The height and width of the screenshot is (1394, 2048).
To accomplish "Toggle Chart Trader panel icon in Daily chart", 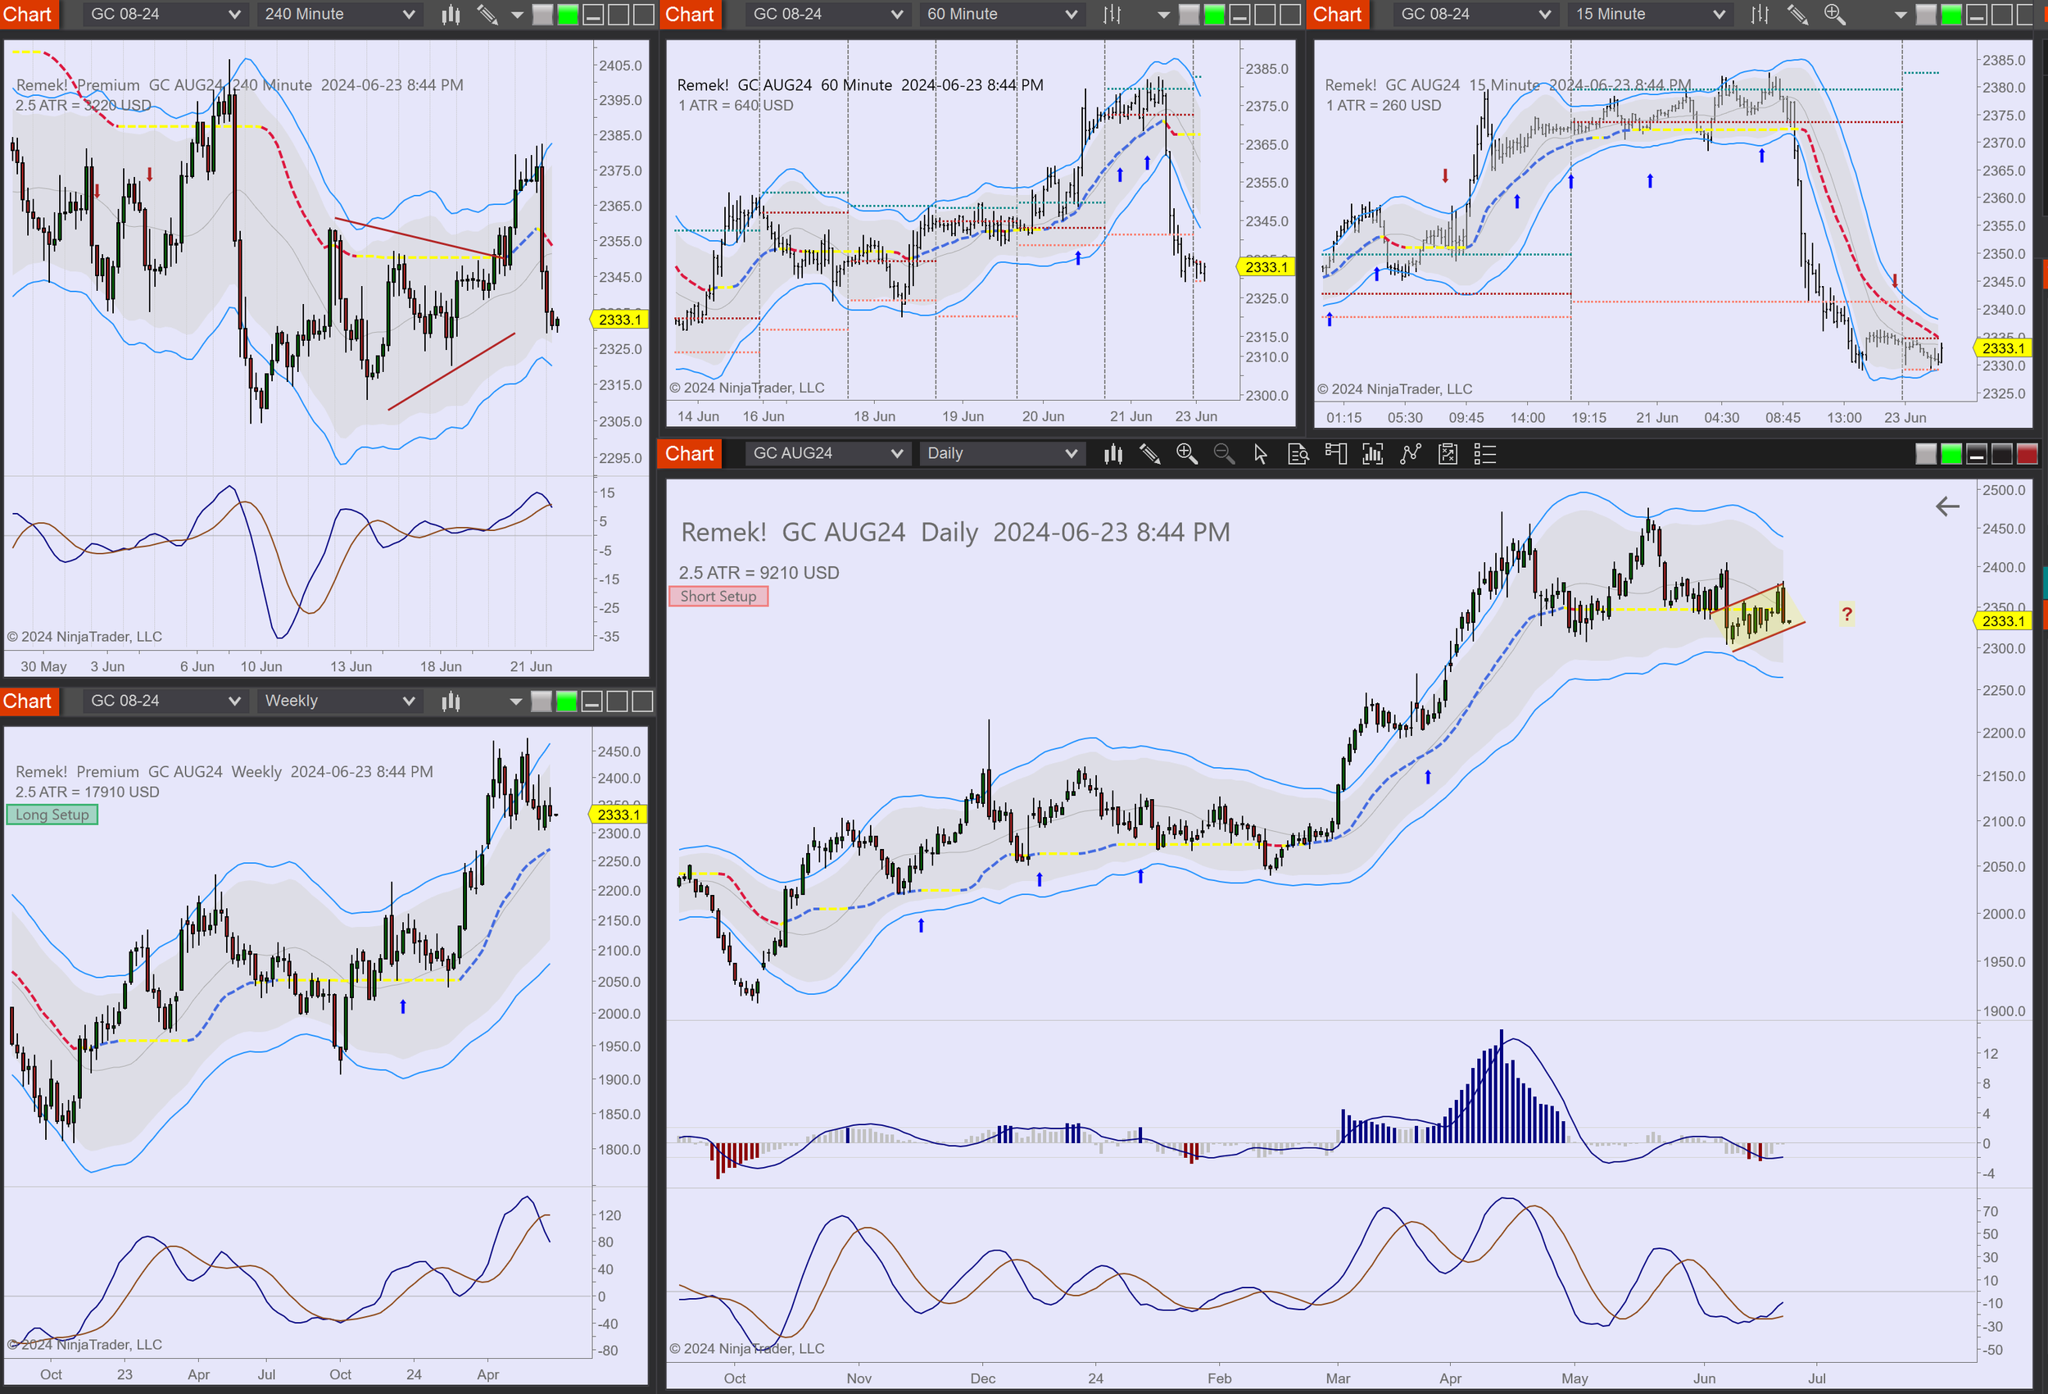I will pos(1336,453).
